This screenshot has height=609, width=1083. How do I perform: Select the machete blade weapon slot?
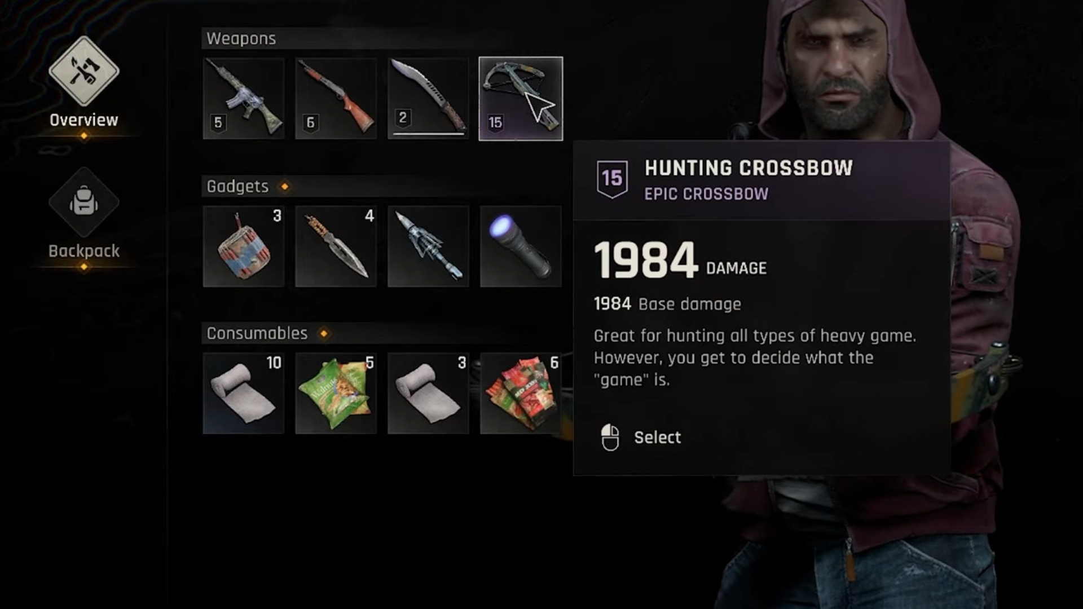click(x=428, y=98)
